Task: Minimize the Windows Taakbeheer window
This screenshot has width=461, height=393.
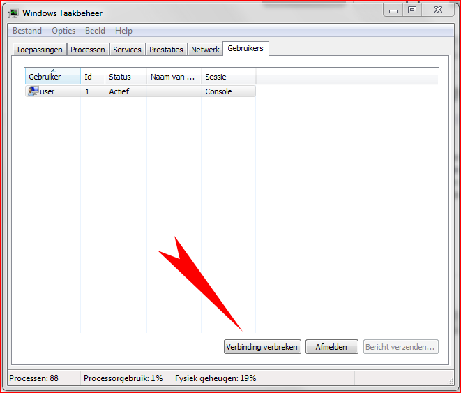Action: click(393, 10)
